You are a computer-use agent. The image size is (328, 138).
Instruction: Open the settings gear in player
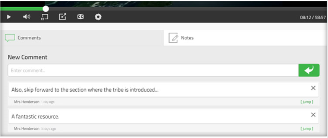[98, 17]
